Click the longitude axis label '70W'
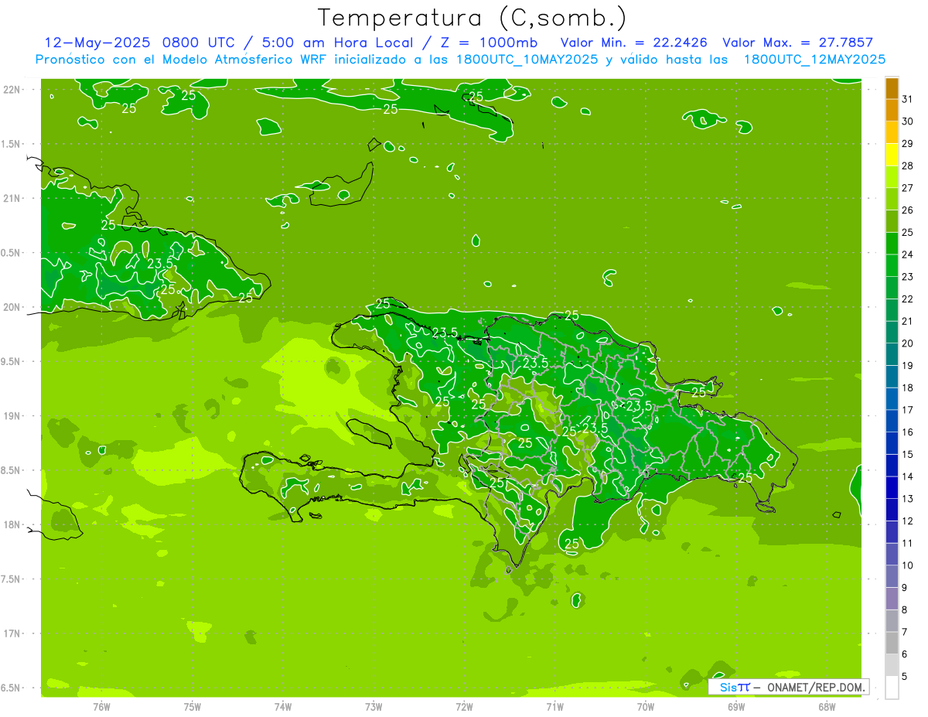This screenshot has width=928, height=717. point(645,706)
